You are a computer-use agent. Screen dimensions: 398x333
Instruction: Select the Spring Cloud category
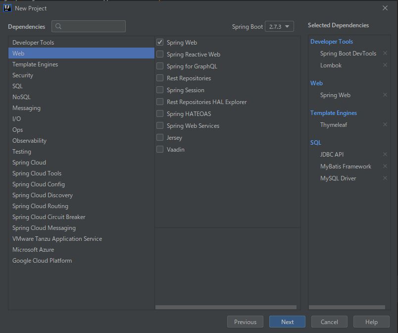coord(81,163)
